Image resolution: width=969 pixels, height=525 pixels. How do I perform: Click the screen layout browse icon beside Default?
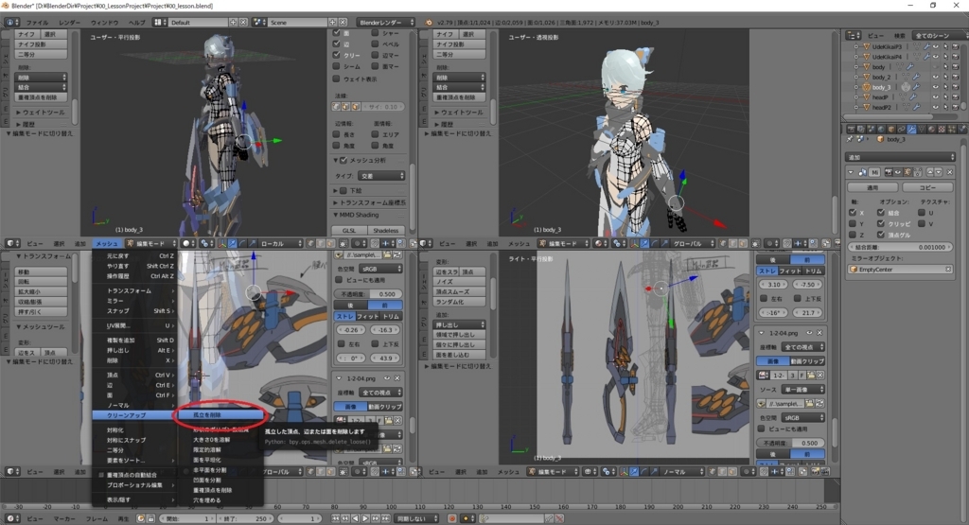pos(159,23)
